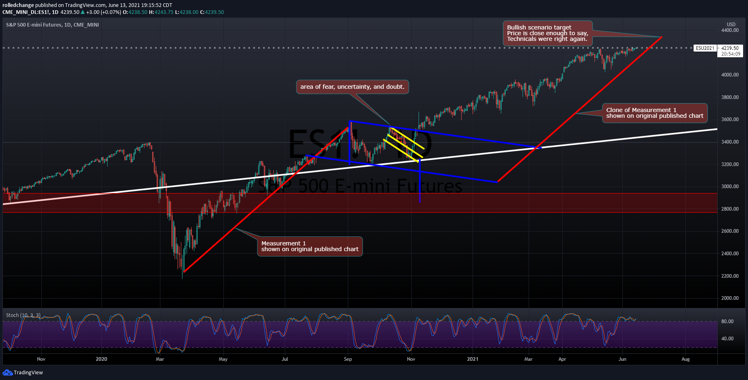Click the Apr label on time axis
The height and width of the screenshot is (380, 748).
pos(562,359)
